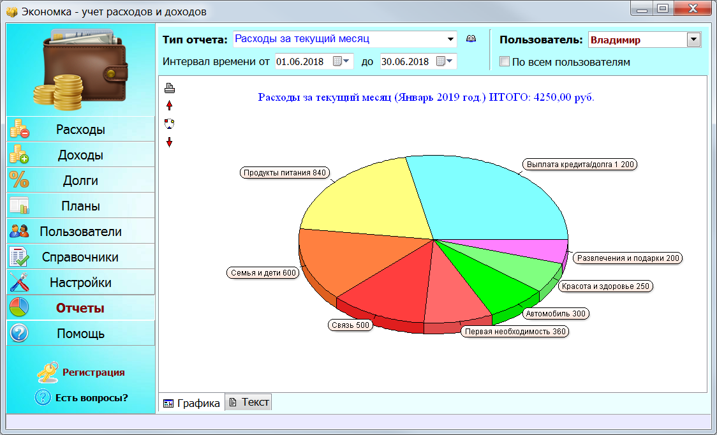
Task: Enable the По всем пользователям checkbox
Action: 505,61
